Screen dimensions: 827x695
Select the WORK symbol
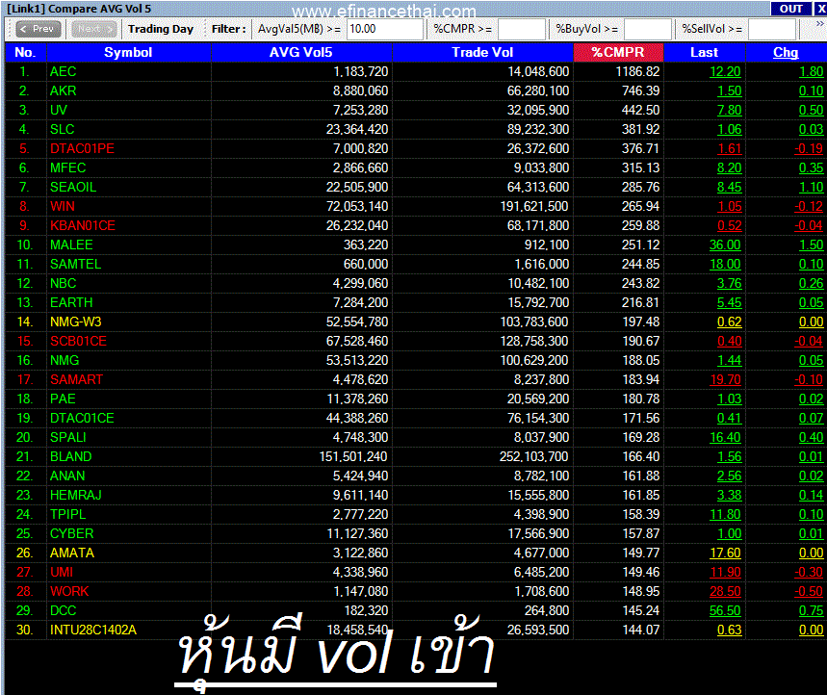69,591
